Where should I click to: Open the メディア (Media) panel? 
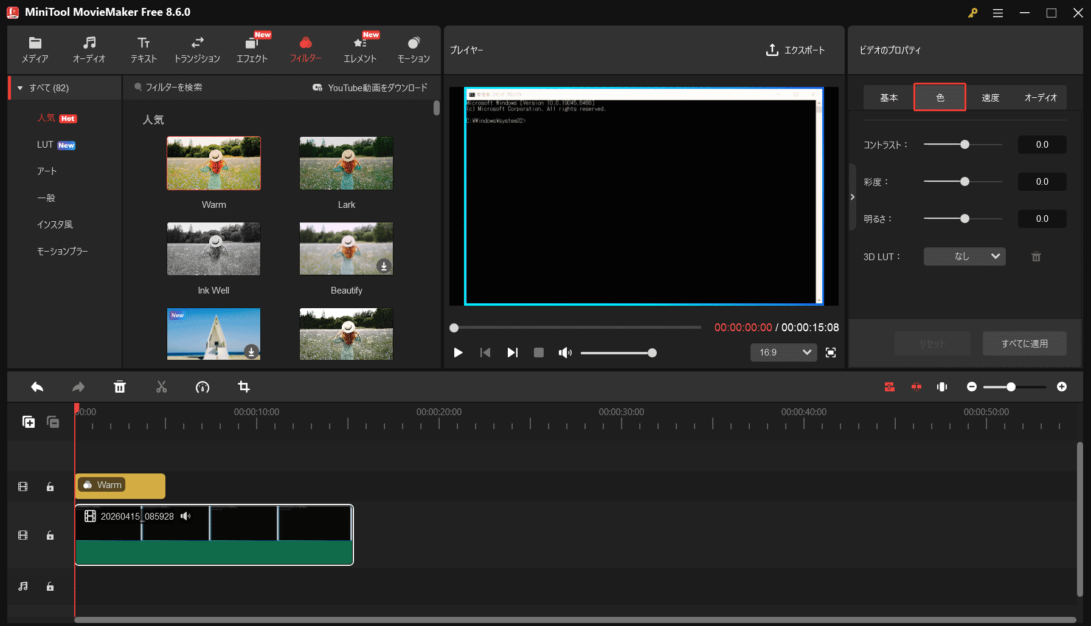point(35,49)
